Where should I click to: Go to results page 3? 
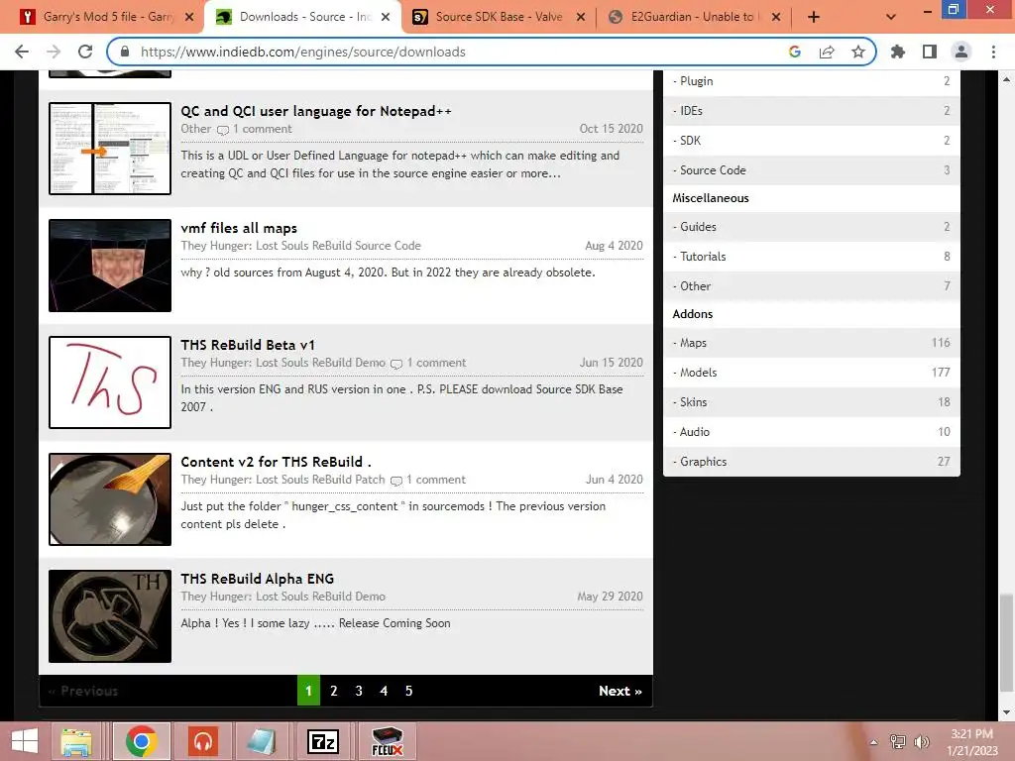click(359, 691)
